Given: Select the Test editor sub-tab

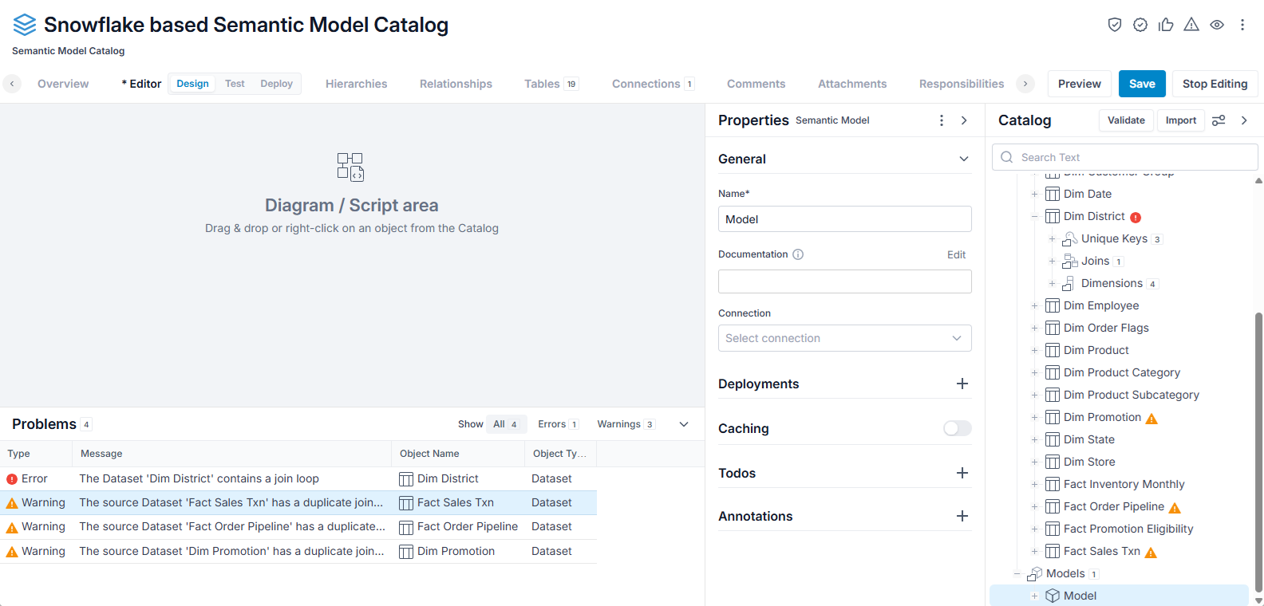Looking at the screenshot, I should point(235,84).
